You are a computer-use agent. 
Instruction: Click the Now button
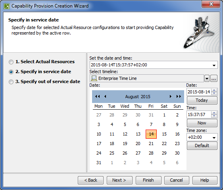tap(202, 123)
